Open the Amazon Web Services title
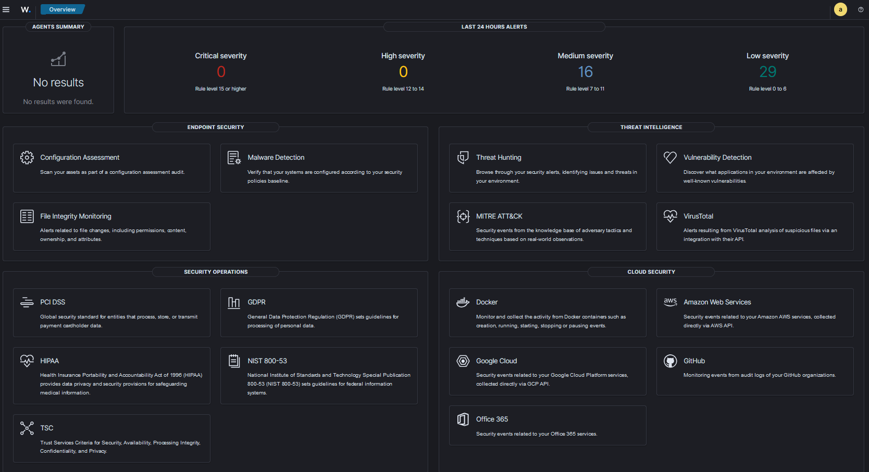 [717, 302]
